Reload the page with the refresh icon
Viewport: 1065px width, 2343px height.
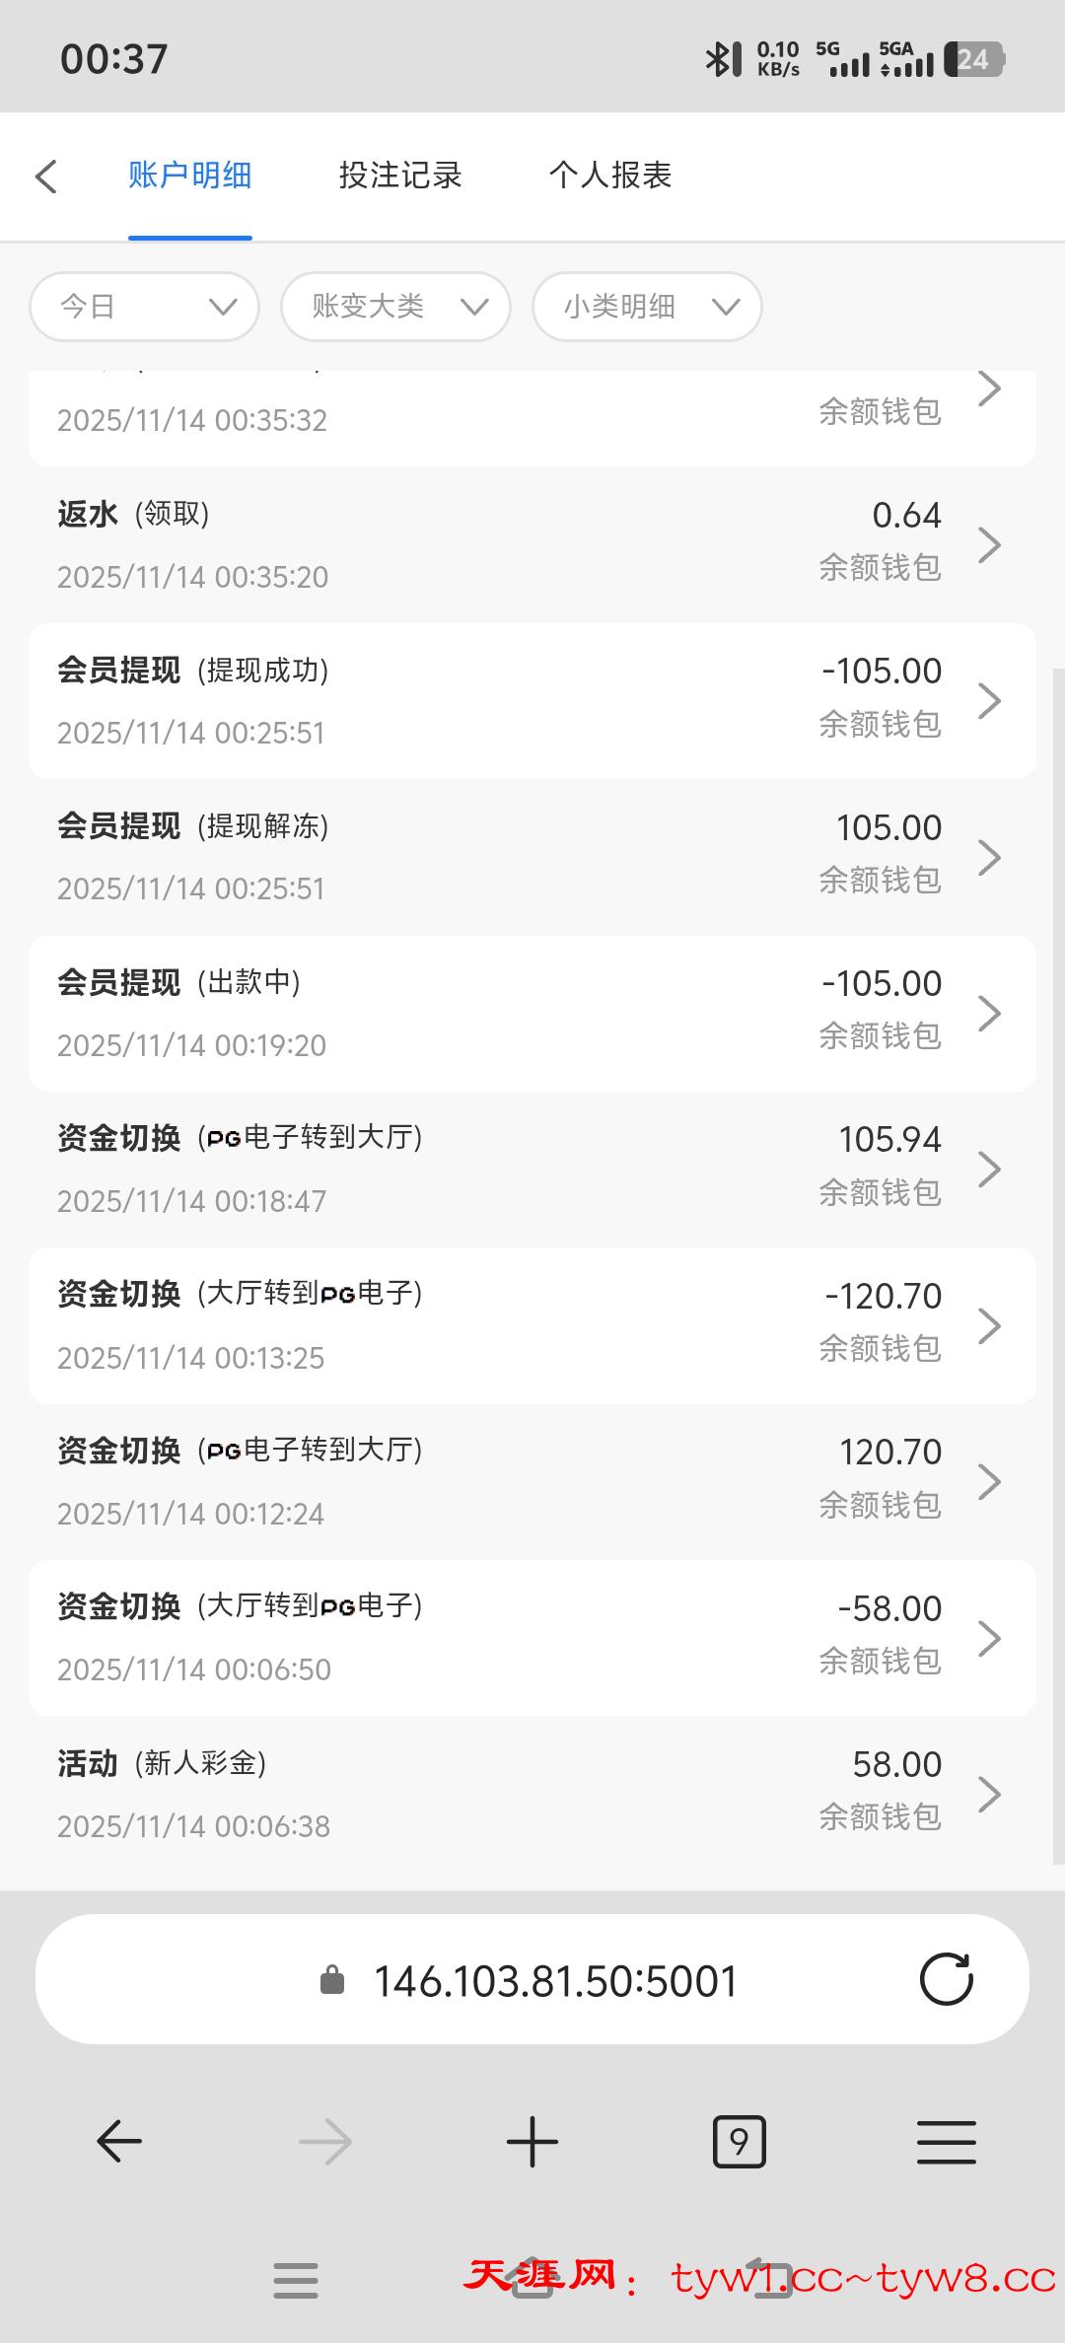[946, 1979]
